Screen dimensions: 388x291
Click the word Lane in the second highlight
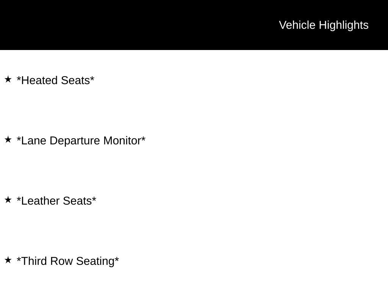tap(34, 141)
